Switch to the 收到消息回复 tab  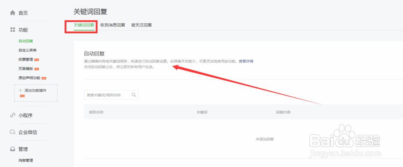point(112,25)
